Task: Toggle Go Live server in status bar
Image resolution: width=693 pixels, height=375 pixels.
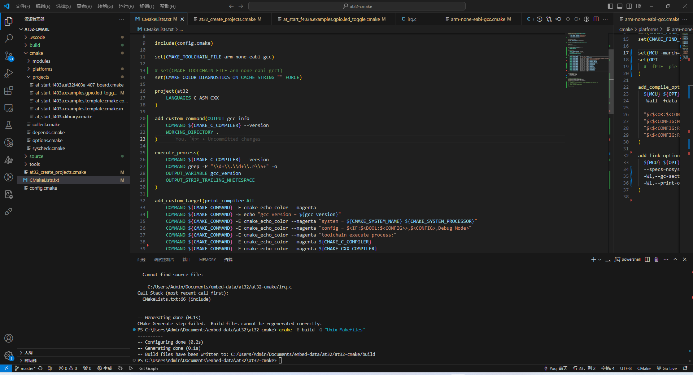Action: click(x=667, y=369)
